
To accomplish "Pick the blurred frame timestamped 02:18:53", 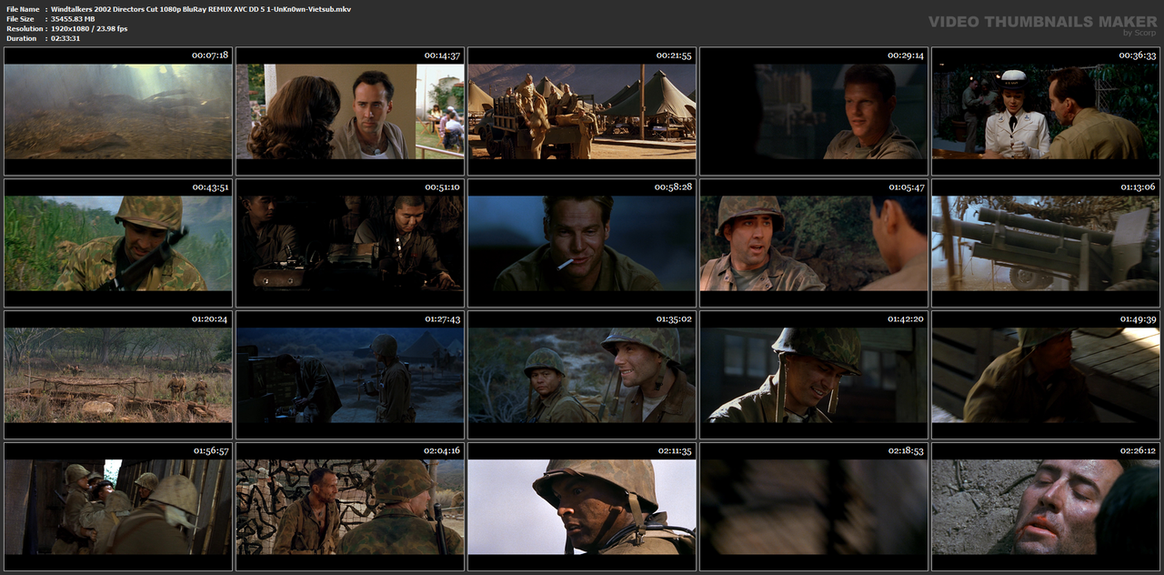I will [x=814, y=507].
